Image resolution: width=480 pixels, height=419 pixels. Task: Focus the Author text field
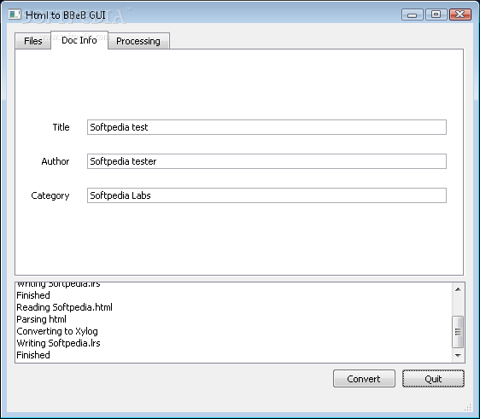click(266, 161)
